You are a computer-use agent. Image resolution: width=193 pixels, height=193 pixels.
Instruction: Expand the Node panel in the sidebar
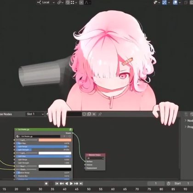(x=188, y=120)
